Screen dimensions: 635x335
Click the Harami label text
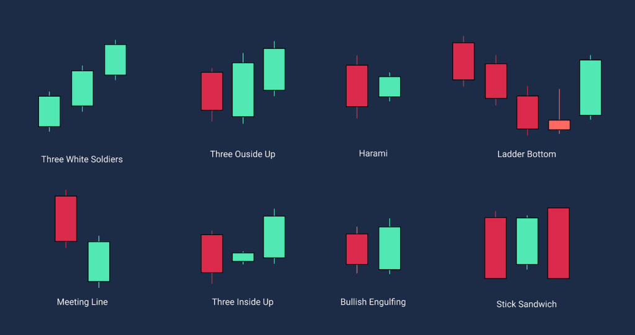(373, 153)
